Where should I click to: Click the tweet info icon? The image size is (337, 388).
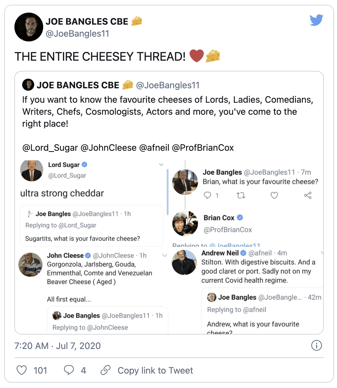coord(316,345)
